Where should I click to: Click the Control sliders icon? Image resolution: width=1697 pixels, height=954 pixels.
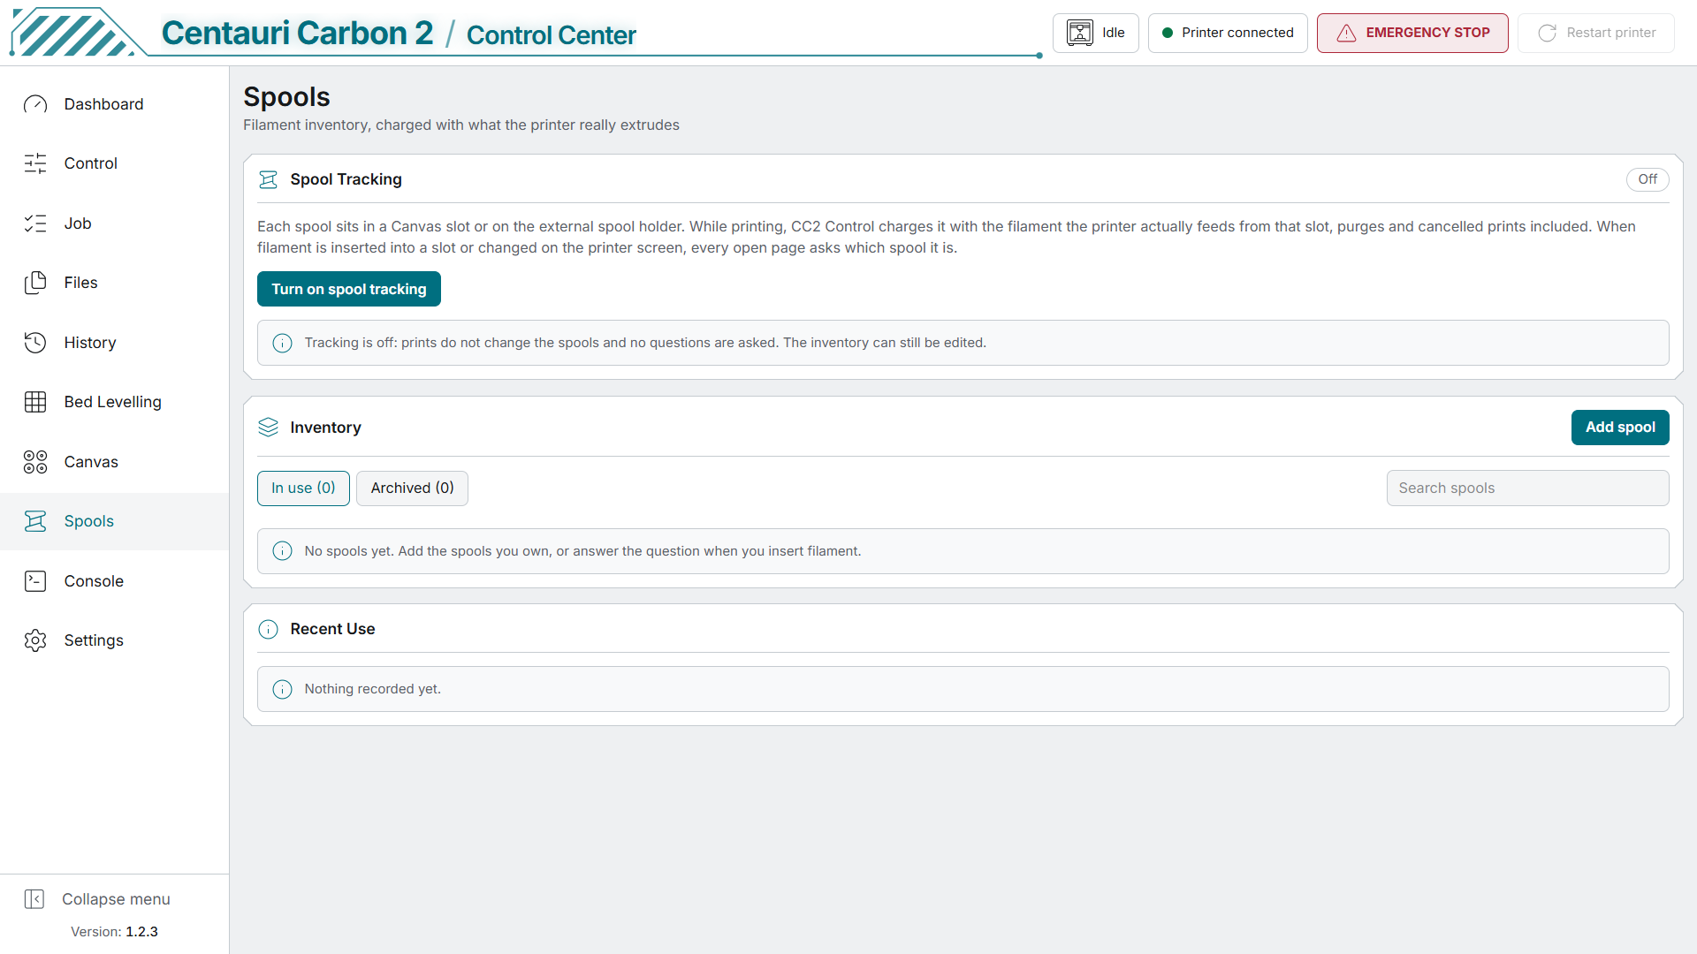[x=35, y=163]
